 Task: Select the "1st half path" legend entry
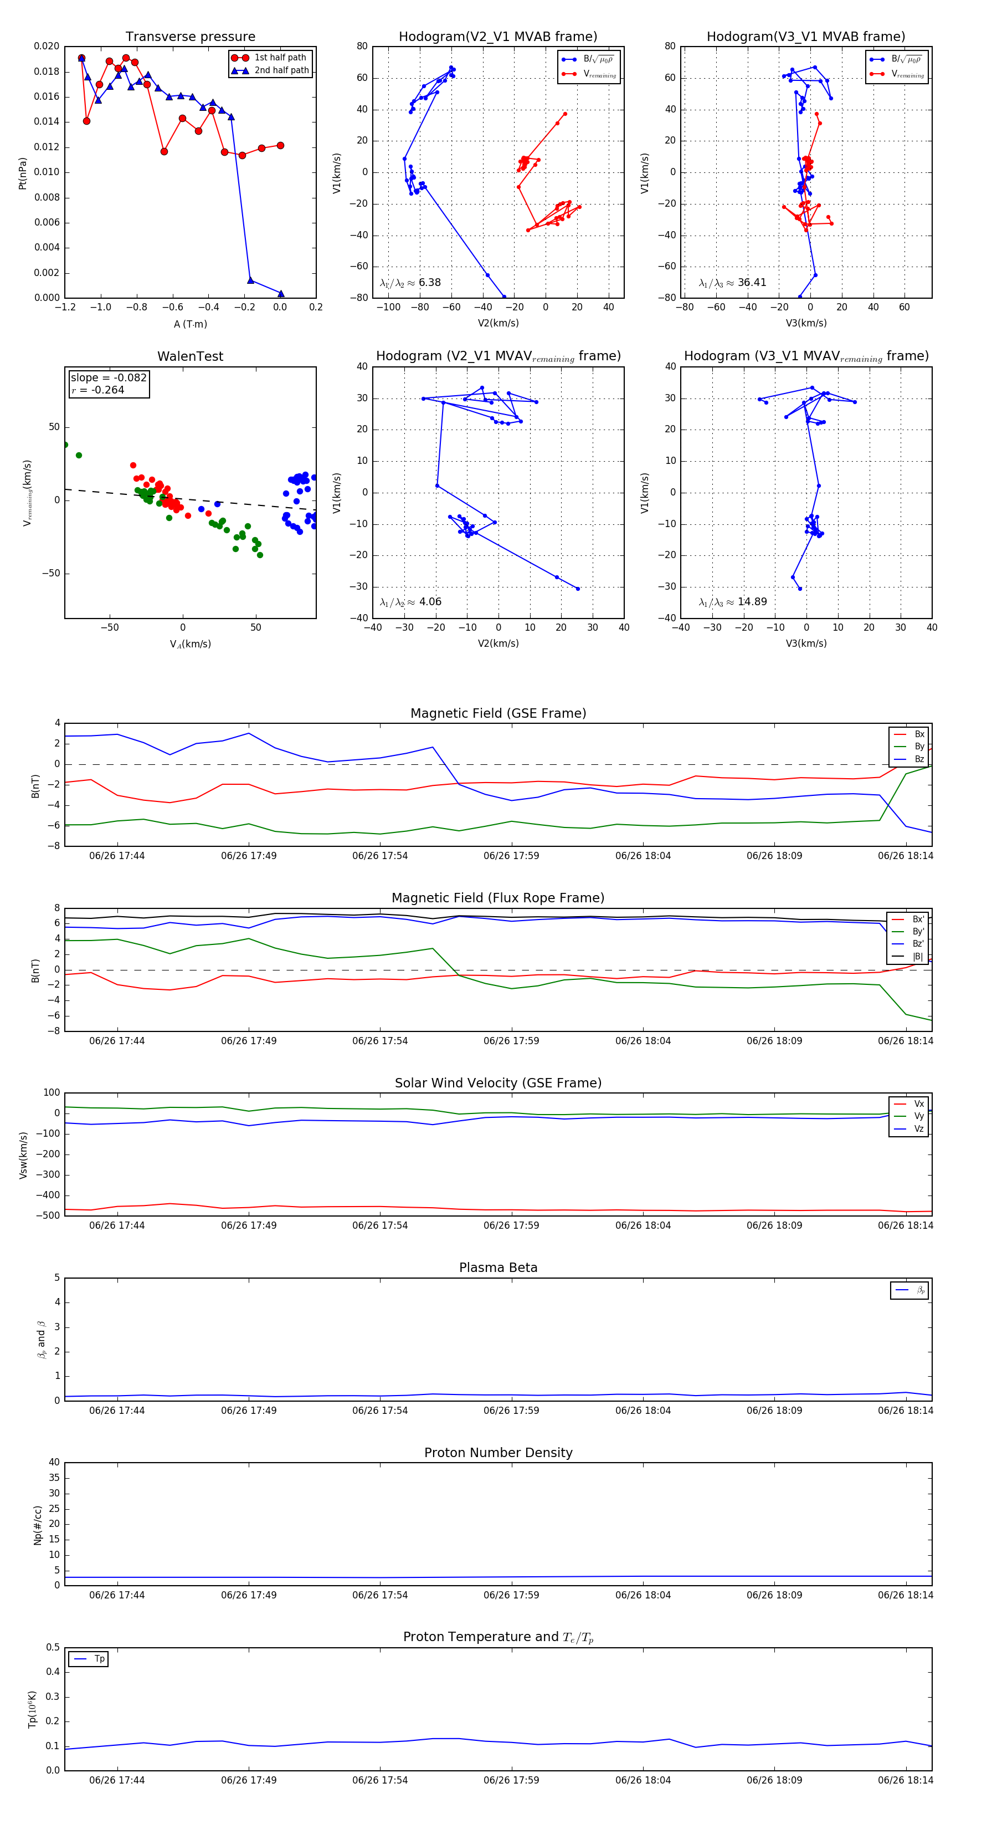(x=270, y=58)
